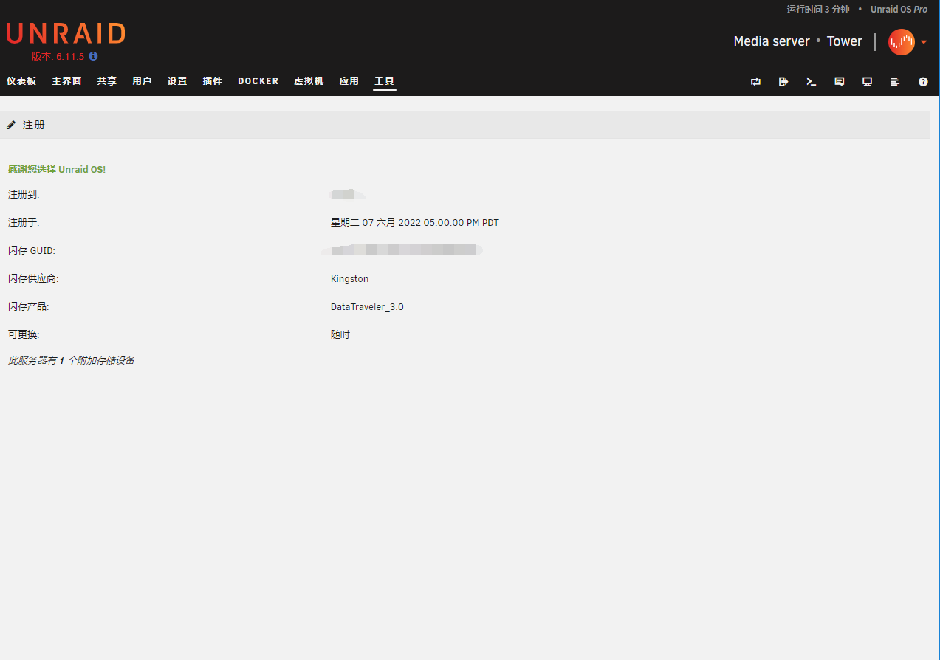Click the Tower server name
This screenshot has width=940, height=660.
point(844,41)
